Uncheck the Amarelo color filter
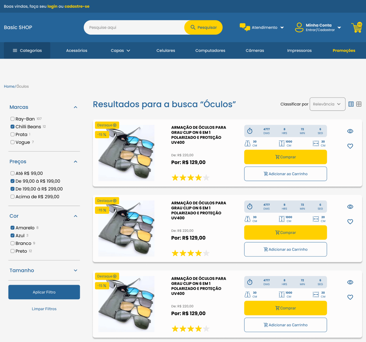 pos(13,228)
